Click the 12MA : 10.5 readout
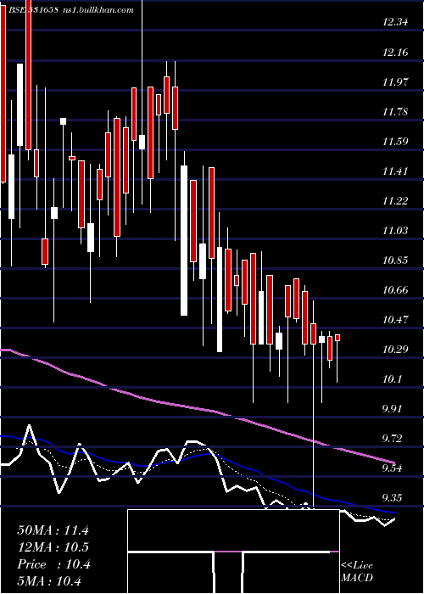The width and height of the screenshot is (424, 594). 53,547
